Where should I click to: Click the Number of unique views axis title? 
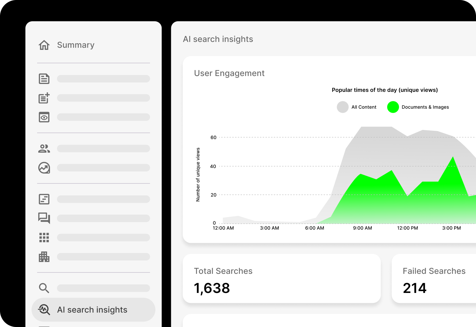(198, 175)
